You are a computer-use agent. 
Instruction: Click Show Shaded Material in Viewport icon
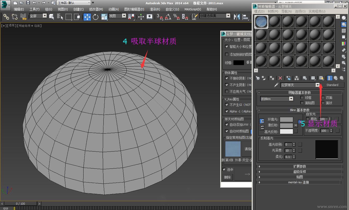(321, 78)
